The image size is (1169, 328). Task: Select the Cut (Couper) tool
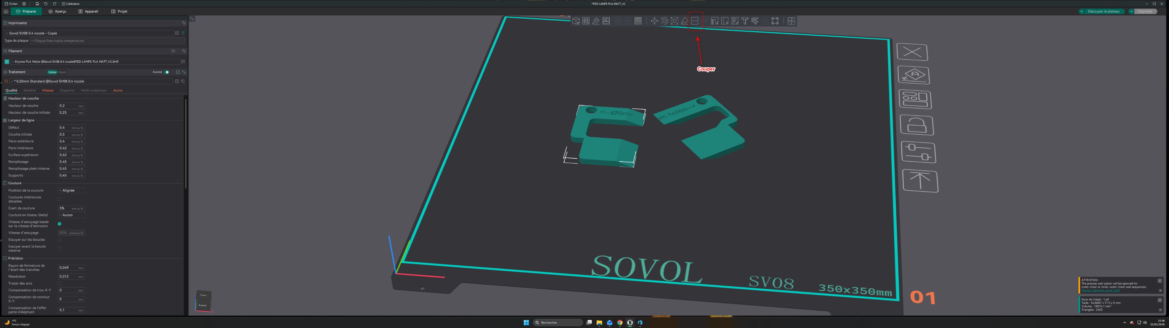tap(694, 21)
